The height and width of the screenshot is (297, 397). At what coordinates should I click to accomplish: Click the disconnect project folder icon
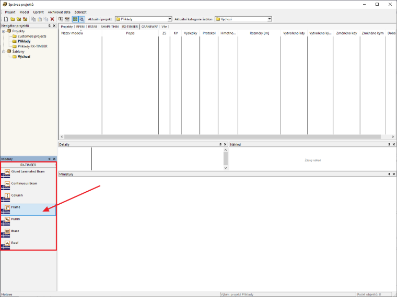[x=25, y=19]
